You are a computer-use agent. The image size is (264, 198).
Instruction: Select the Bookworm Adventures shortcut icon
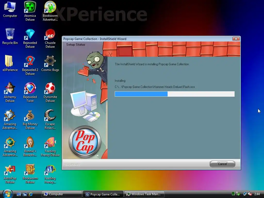pos(50,11)
